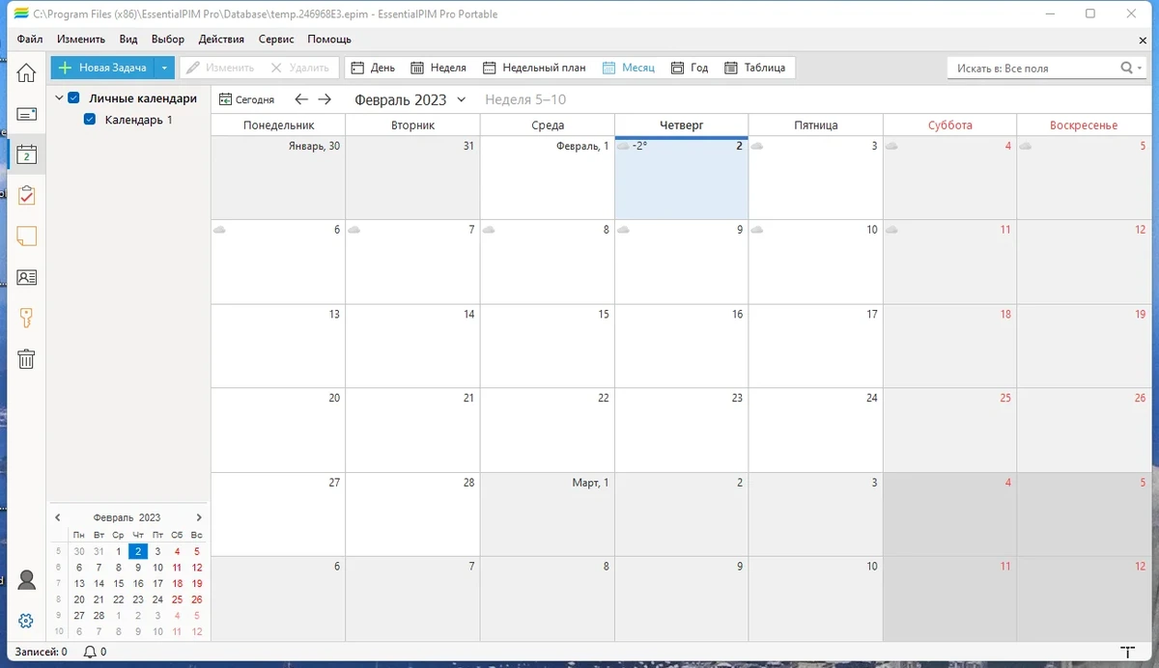Click the Январь, 30 cell

click(278, 178)
